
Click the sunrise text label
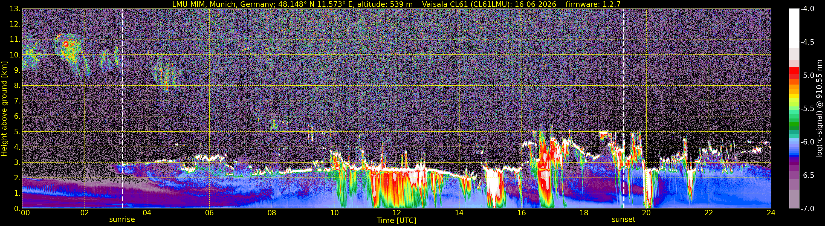tap(122, 220)
